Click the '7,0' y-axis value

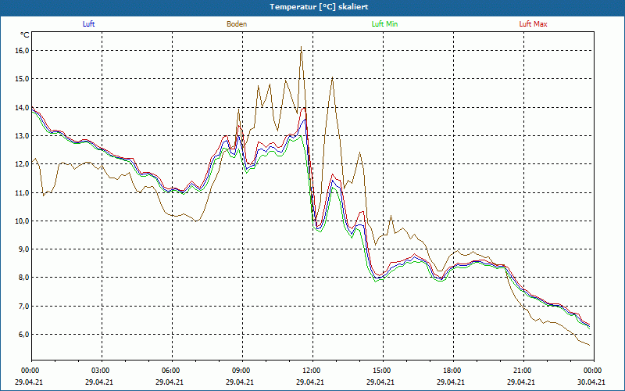point(23,307)
